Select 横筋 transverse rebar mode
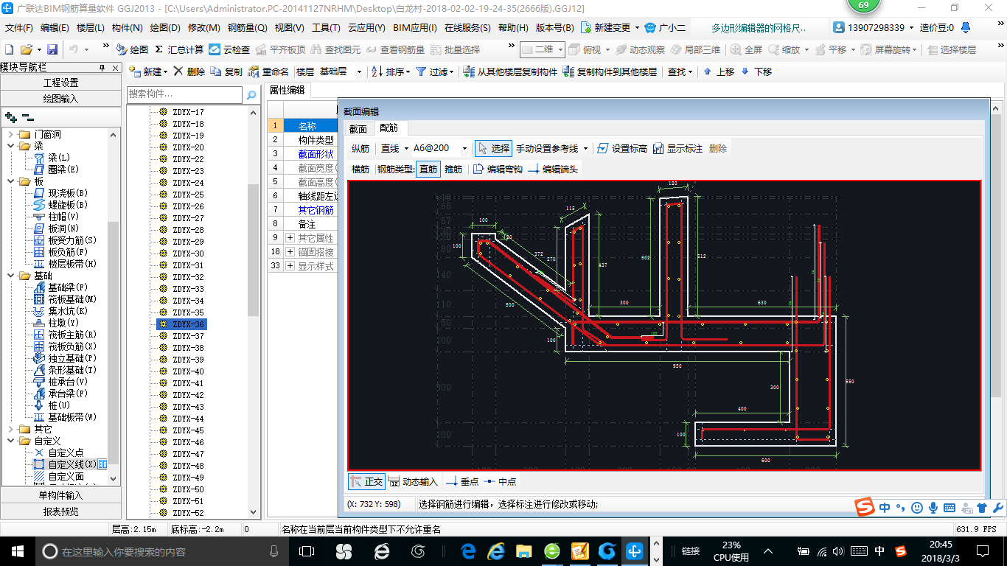The width and height of the screenshot is (1007, 566). point(360,169)
